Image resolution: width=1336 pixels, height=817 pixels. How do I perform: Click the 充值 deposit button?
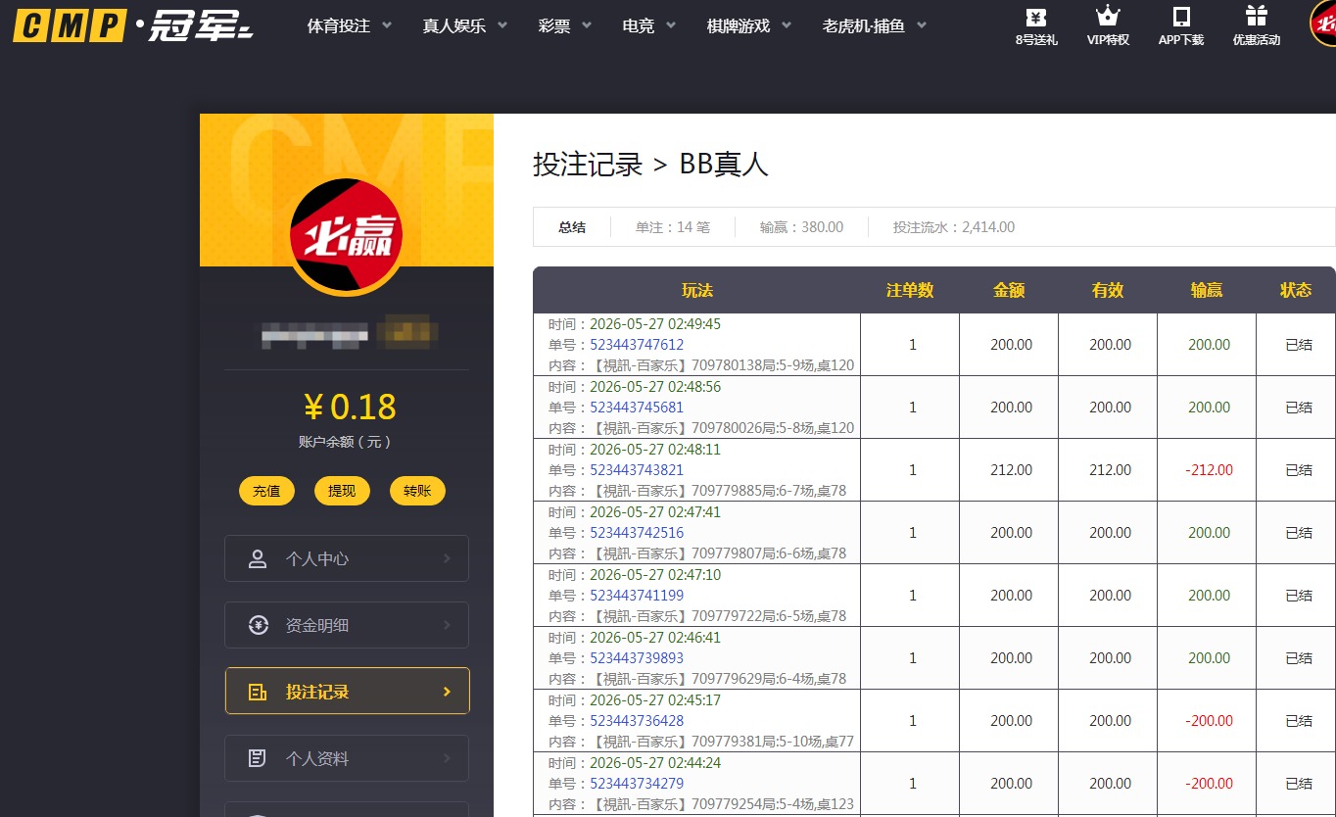pos(266,491)
